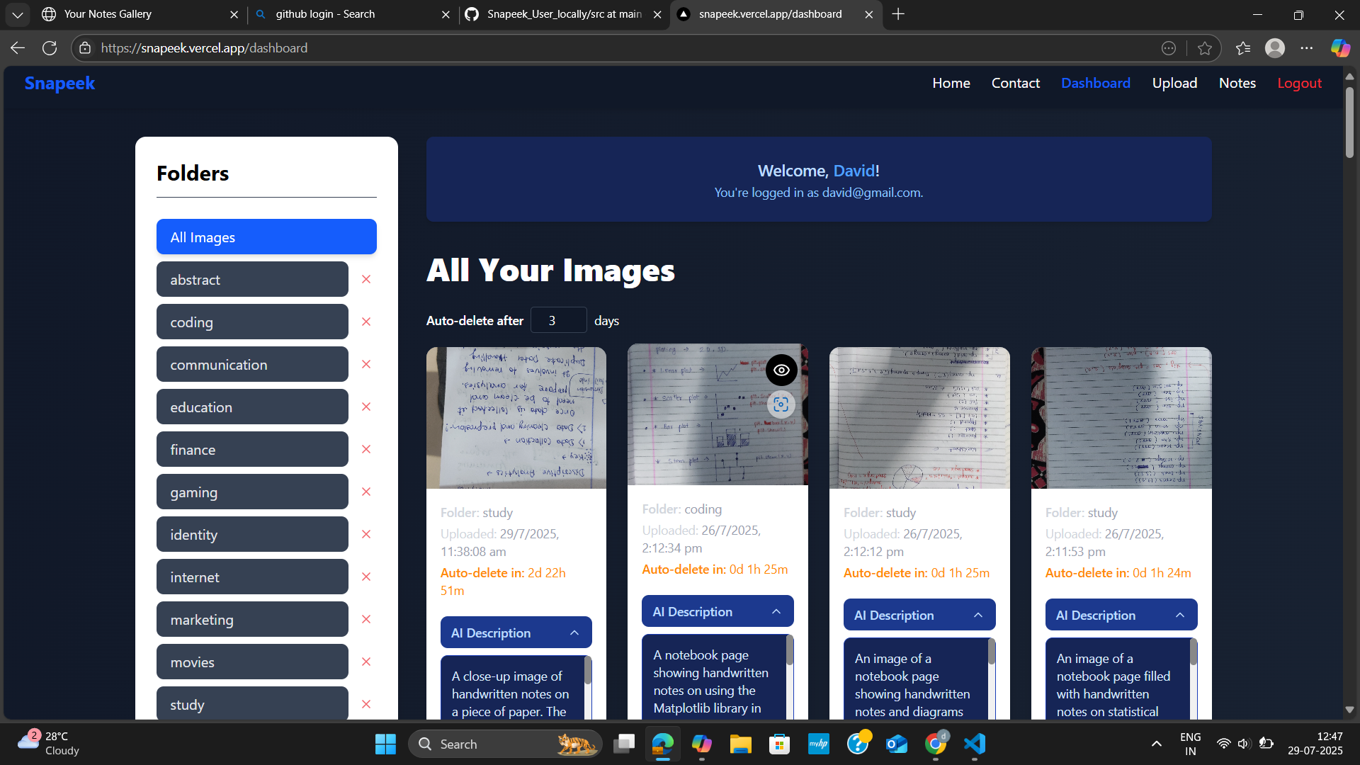Click the AI lens scan icon on coding image
Viewport: 1360px width, 765px height.
click(x=781, y=404)
